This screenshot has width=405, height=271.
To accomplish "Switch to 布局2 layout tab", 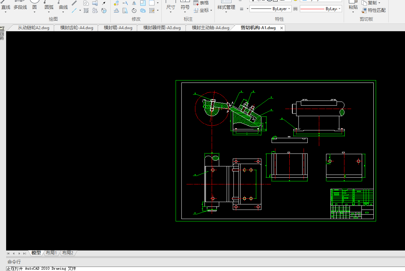I will tap(68, 253).
